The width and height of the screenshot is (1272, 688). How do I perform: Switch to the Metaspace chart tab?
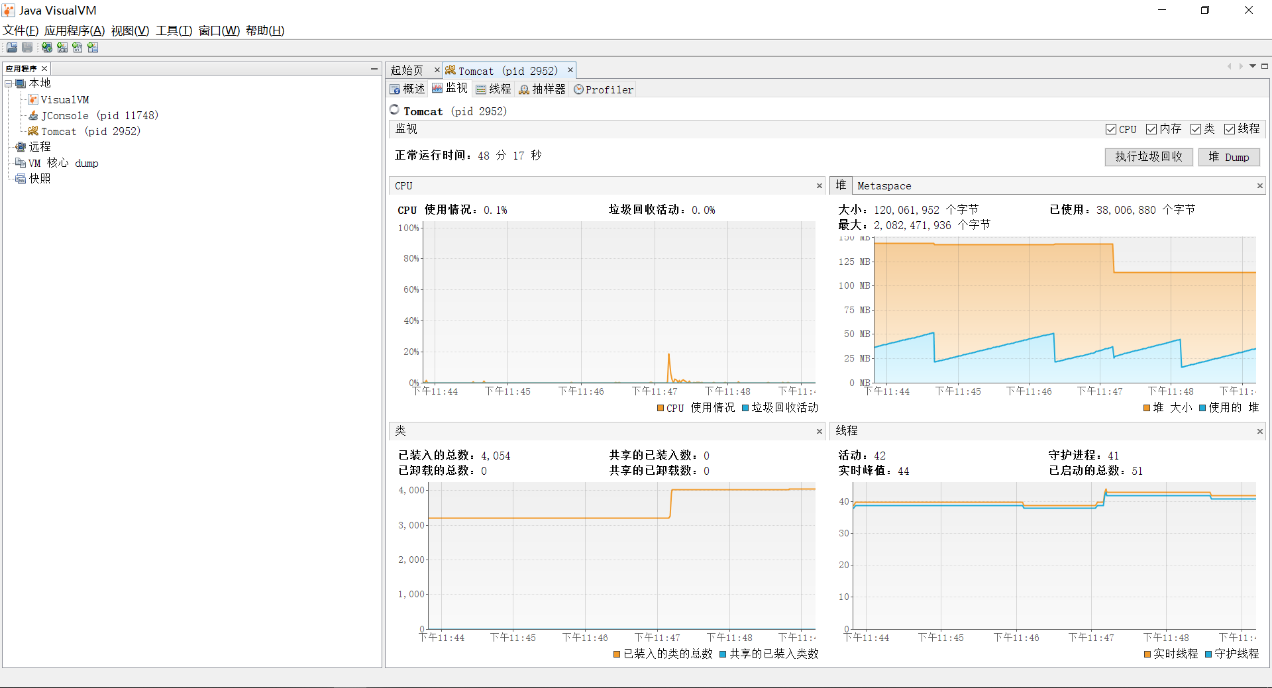pos(884,186)
